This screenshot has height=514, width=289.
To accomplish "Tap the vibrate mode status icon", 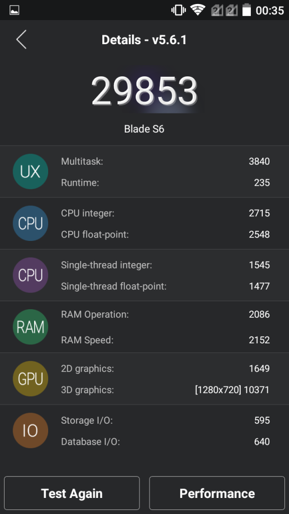I will (178, 10).
